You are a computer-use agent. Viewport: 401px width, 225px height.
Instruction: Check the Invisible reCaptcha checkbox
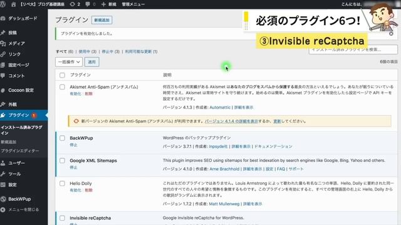[62, 218]
